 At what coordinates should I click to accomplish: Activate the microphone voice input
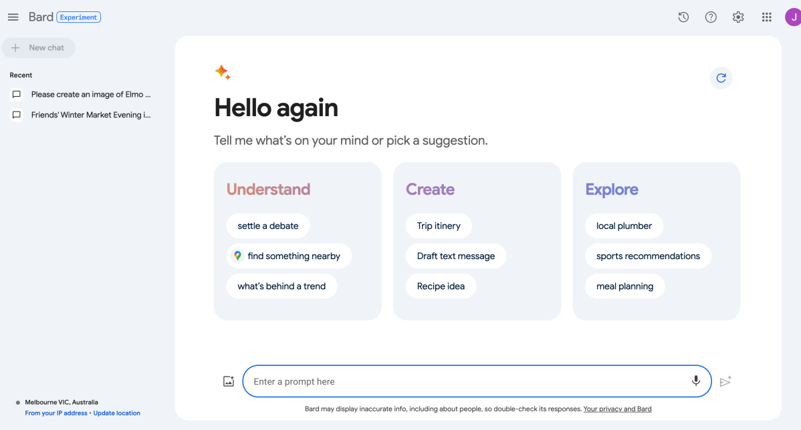point(696,381)
